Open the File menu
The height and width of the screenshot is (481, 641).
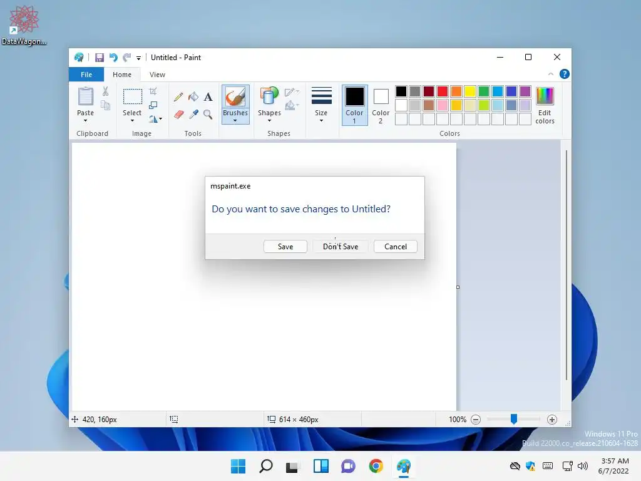(x=86, y=75)
